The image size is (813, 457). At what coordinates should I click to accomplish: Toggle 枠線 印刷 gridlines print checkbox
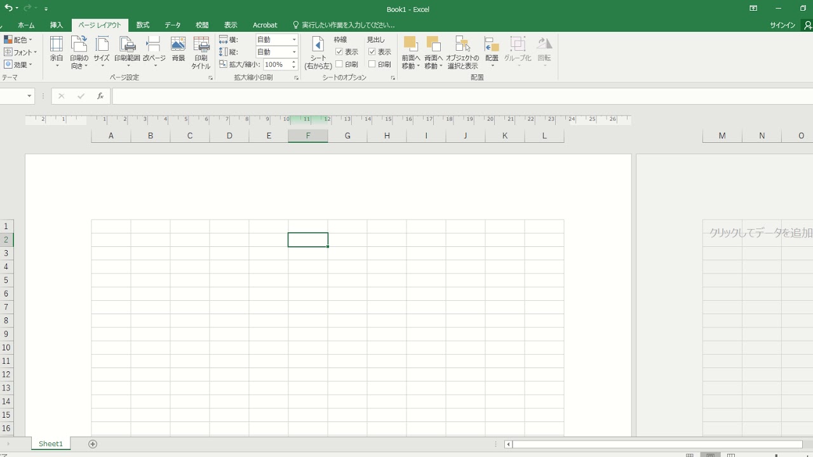point(339,64)
